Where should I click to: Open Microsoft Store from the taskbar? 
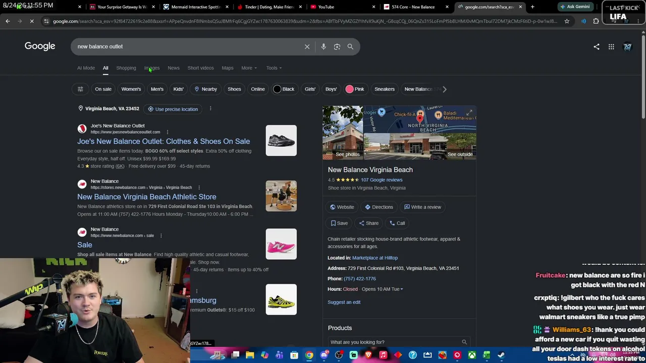pos(294,355)
